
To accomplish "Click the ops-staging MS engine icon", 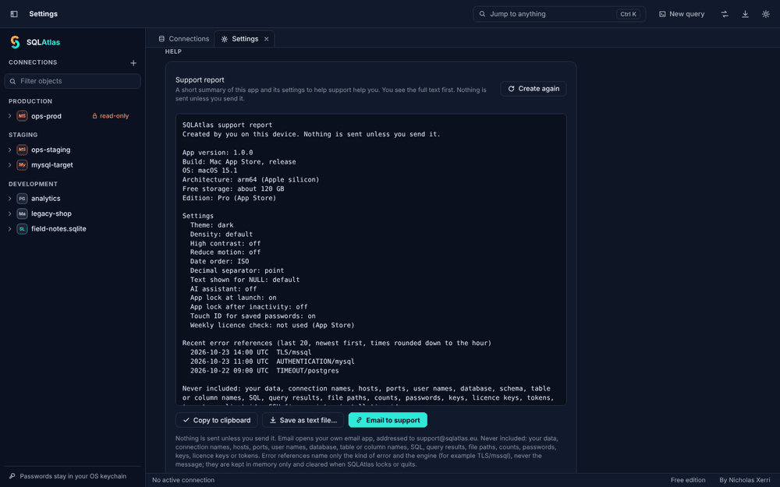I will (22, 150).
